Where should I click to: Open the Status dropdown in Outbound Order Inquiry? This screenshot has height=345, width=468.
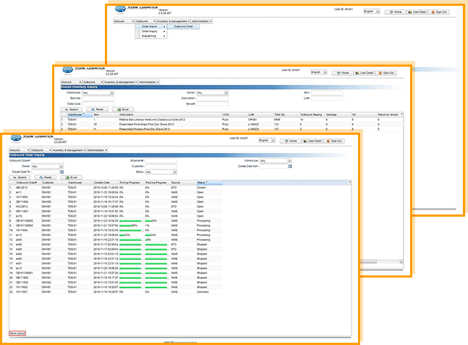click(160, 172)
